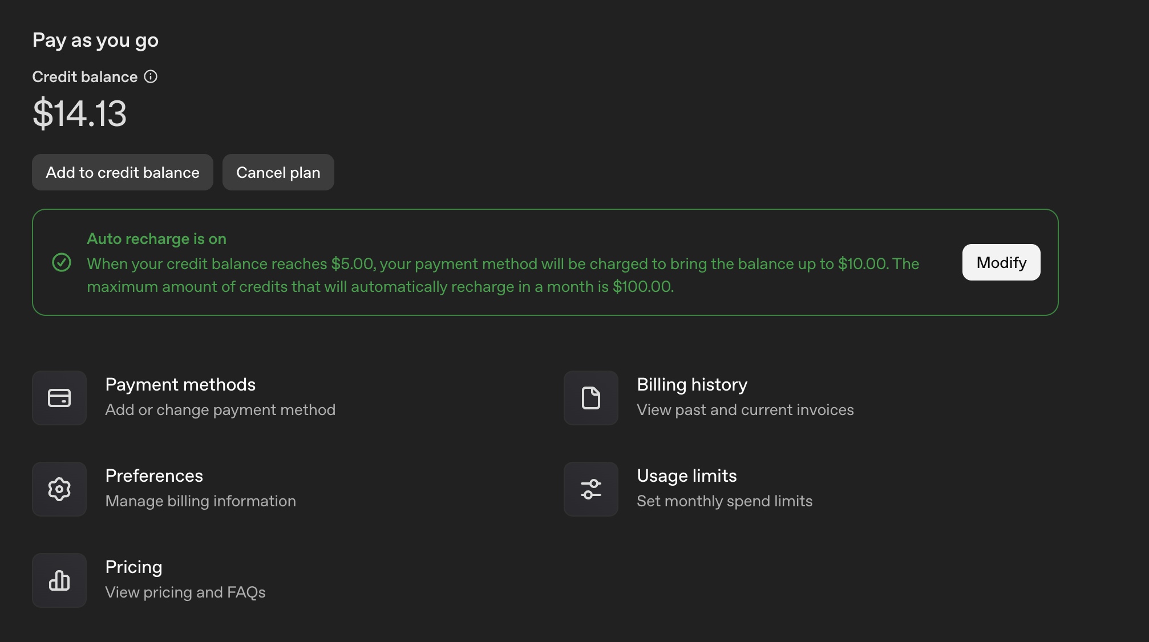The height and width of the screenshot is (642, 1149).
Task: Modify auto recharge settings
Action: click(x=1001, y=262)
